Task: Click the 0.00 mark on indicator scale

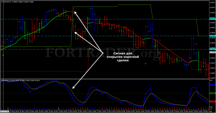Action: (211, 107)
